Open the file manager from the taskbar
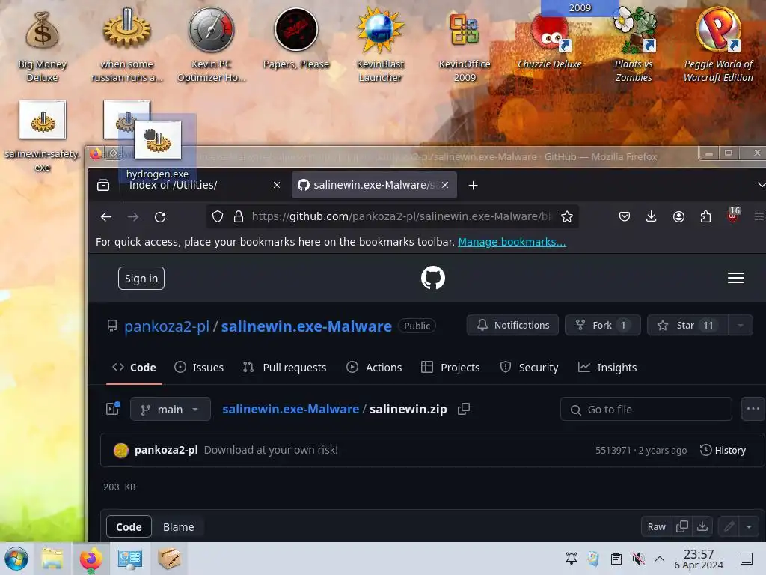 point(52,559)
